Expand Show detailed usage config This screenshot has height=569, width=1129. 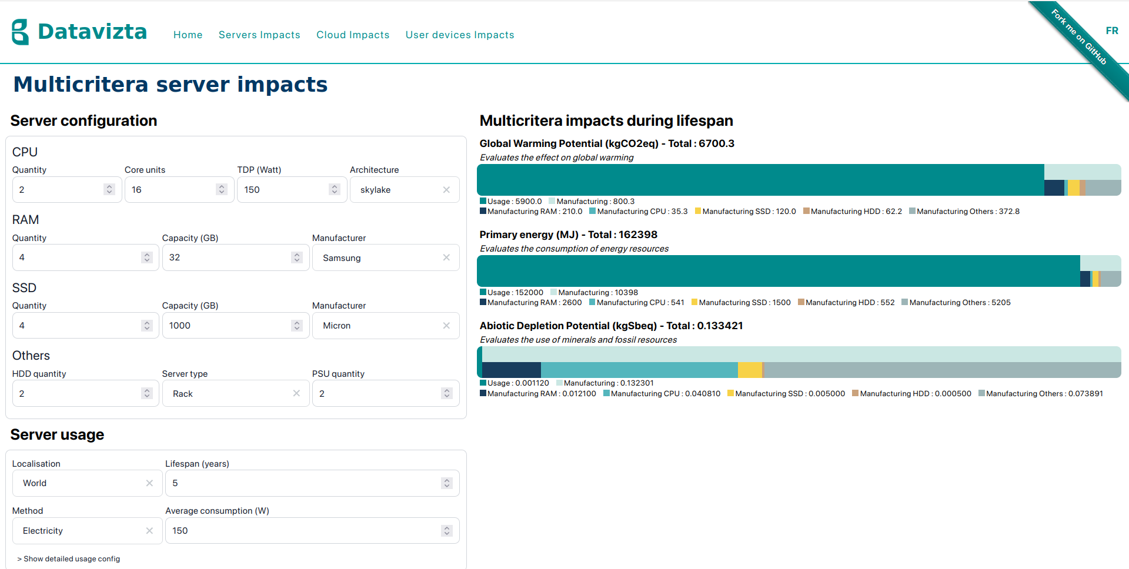coord(69,559)
